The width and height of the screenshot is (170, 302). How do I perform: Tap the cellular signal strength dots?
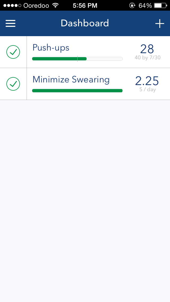click(x=12, y=5)
